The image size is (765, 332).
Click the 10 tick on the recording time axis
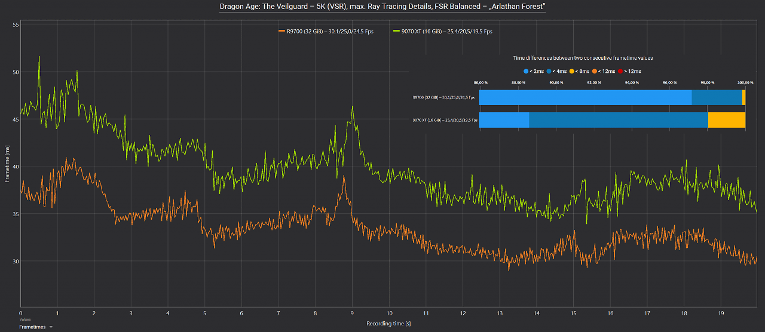pos(389,313)
